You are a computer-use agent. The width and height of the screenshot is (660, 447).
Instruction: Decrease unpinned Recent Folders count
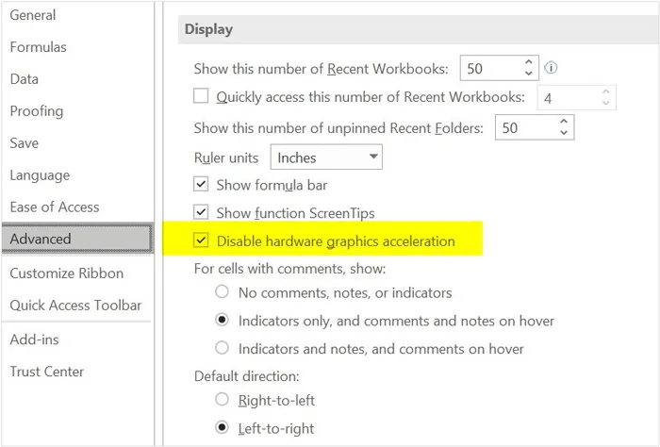click(564, 133)
